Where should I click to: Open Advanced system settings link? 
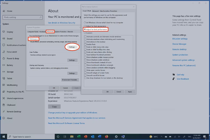[183, 60]
